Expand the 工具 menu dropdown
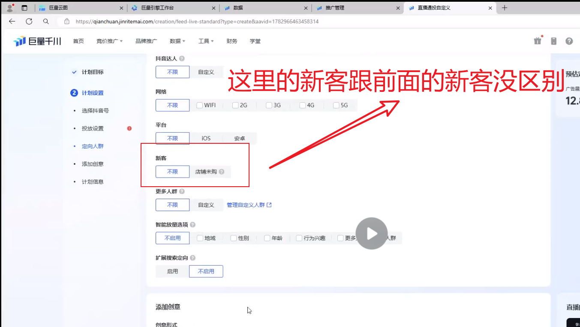 206,41
